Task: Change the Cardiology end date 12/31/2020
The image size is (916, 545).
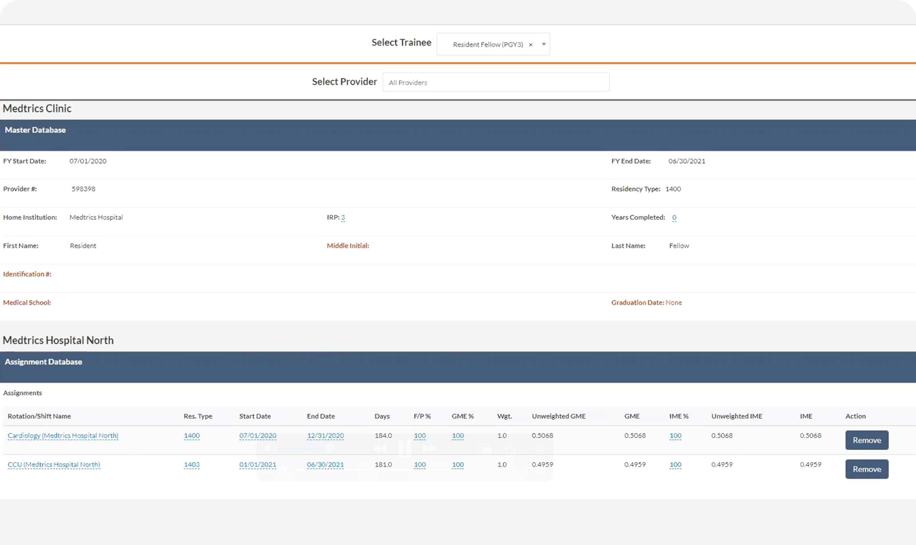Action: [x=325, y=436]
